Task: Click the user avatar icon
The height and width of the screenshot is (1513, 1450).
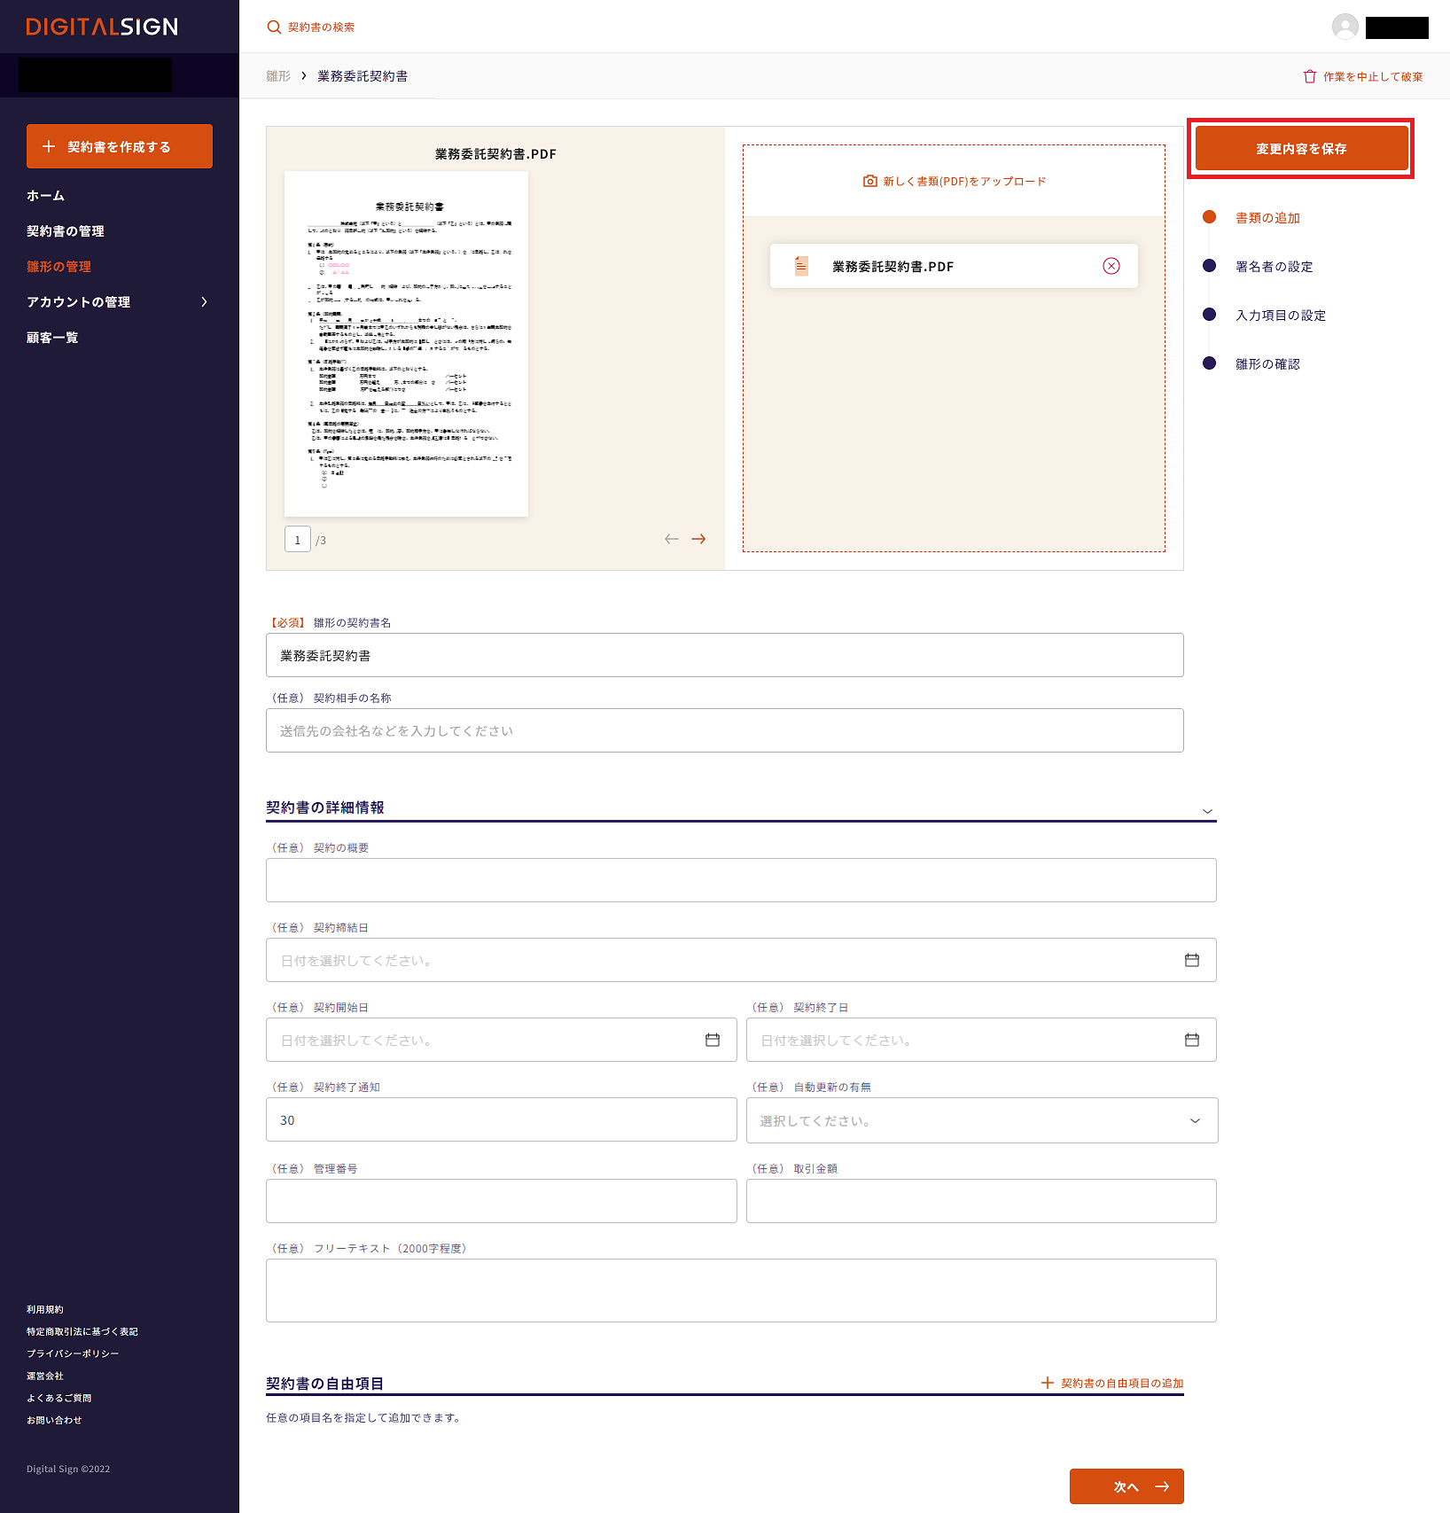Action: (x=1345, y=27)
